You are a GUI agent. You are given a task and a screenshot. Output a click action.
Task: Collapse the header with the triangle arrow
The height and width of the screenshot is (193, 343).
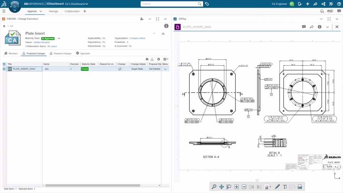tap(163, 34)
